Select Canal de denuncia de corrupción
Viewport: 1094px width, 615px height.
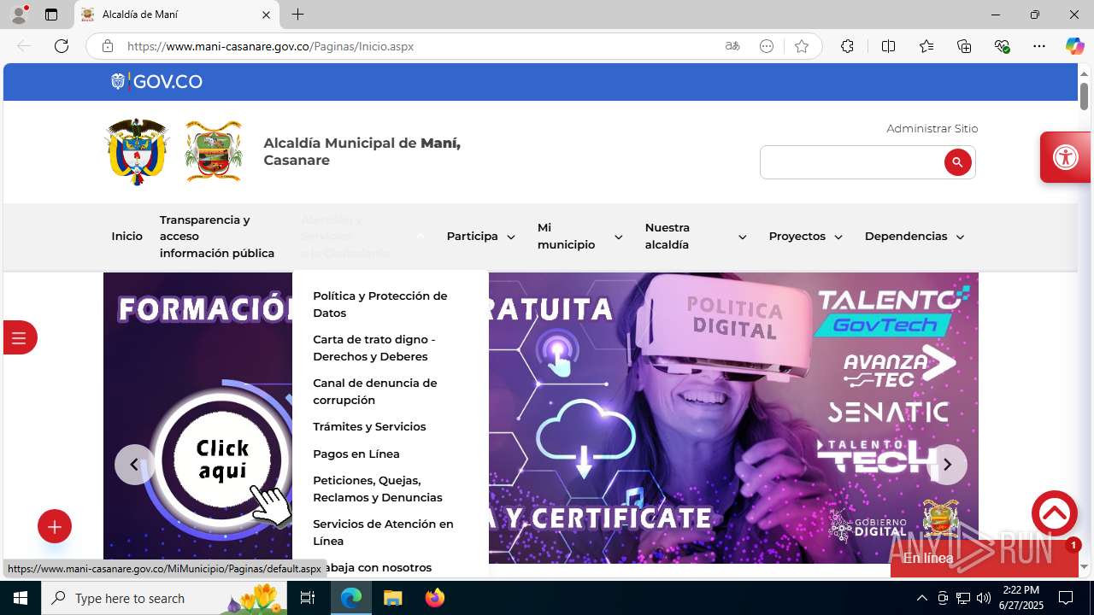(x=375, y=391)
